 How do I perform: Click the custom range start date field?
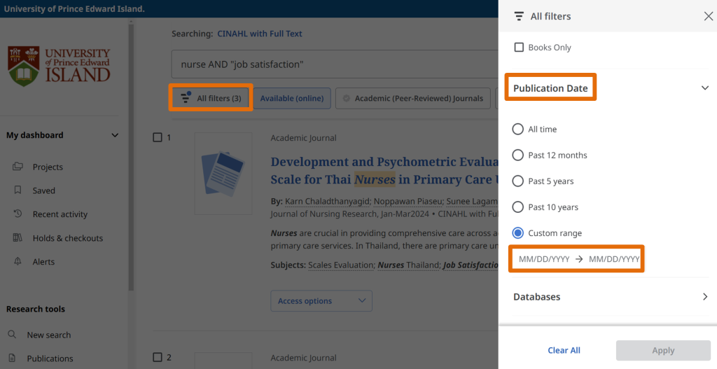[x=544, y=259]
